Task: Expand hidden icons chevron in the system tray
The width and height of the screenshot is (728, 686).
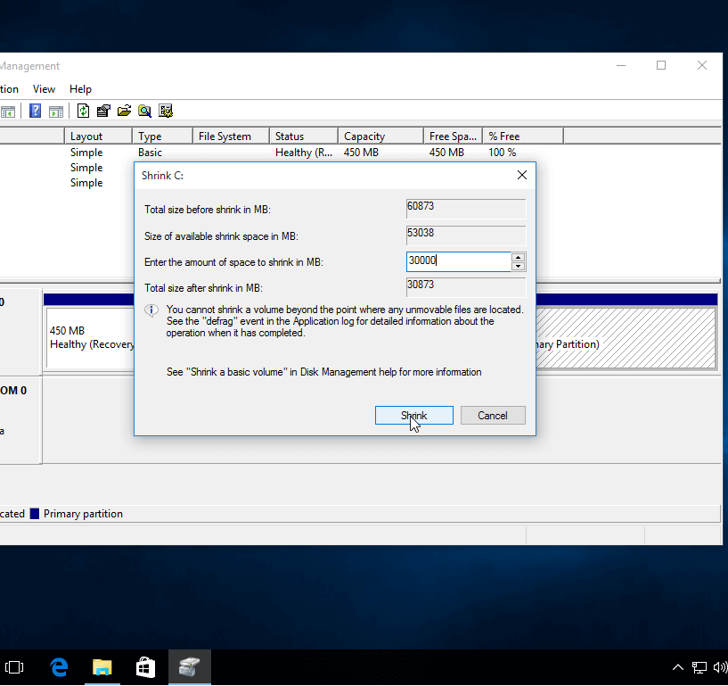Action: 678,666
